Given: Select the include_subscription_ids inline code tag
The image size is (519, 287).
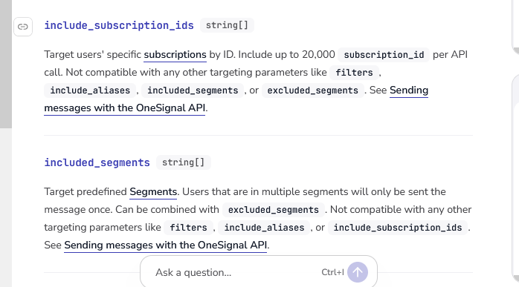Looking at the screenshot, I should tap(398, 228).
